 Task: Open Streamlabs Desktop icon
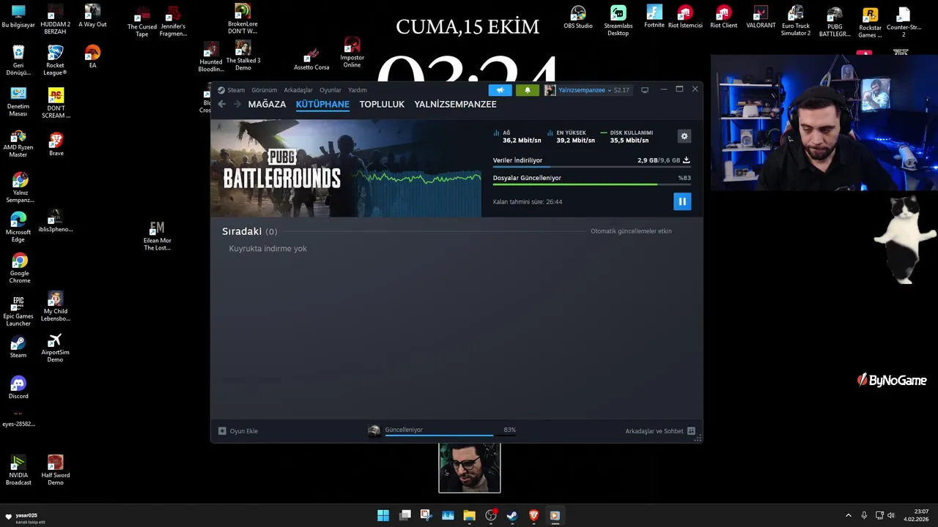(x=618, y=20)
